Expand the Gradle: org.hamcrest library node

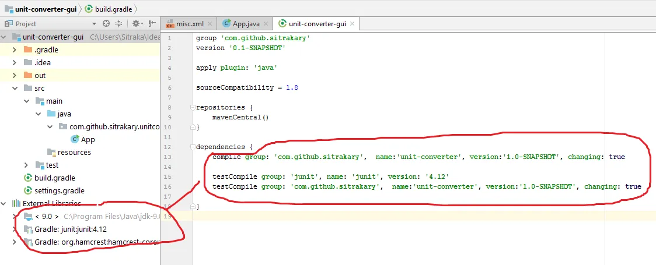(x=15, y=242)
